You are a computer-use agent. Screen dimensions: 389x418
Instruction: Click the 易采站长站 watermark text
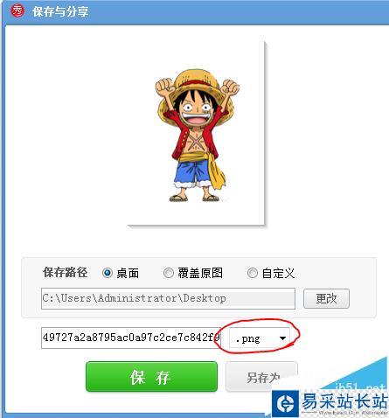(x=344, y=401)
